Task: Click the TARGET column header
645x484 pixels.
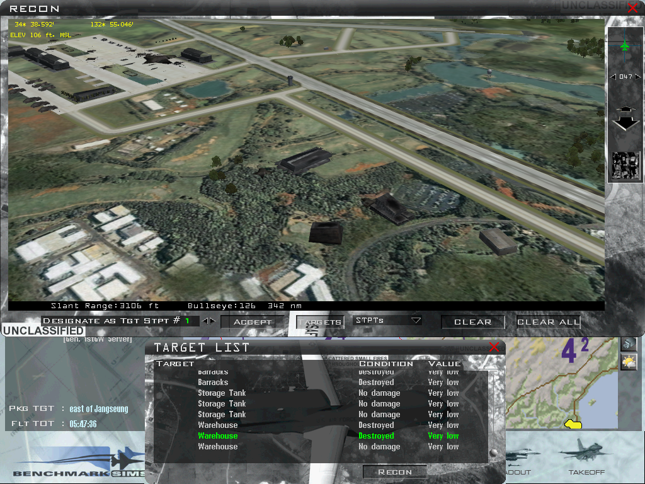Action: tap(175, 364)
